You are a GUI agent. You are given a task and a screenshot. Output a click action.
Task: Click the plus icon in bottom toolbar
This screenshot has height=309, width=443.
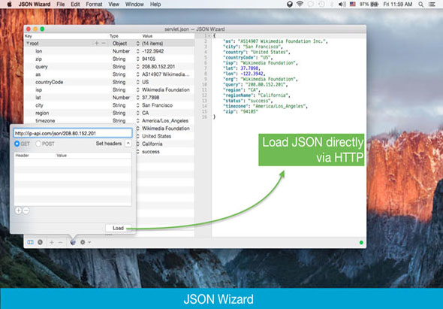point(51,242)
